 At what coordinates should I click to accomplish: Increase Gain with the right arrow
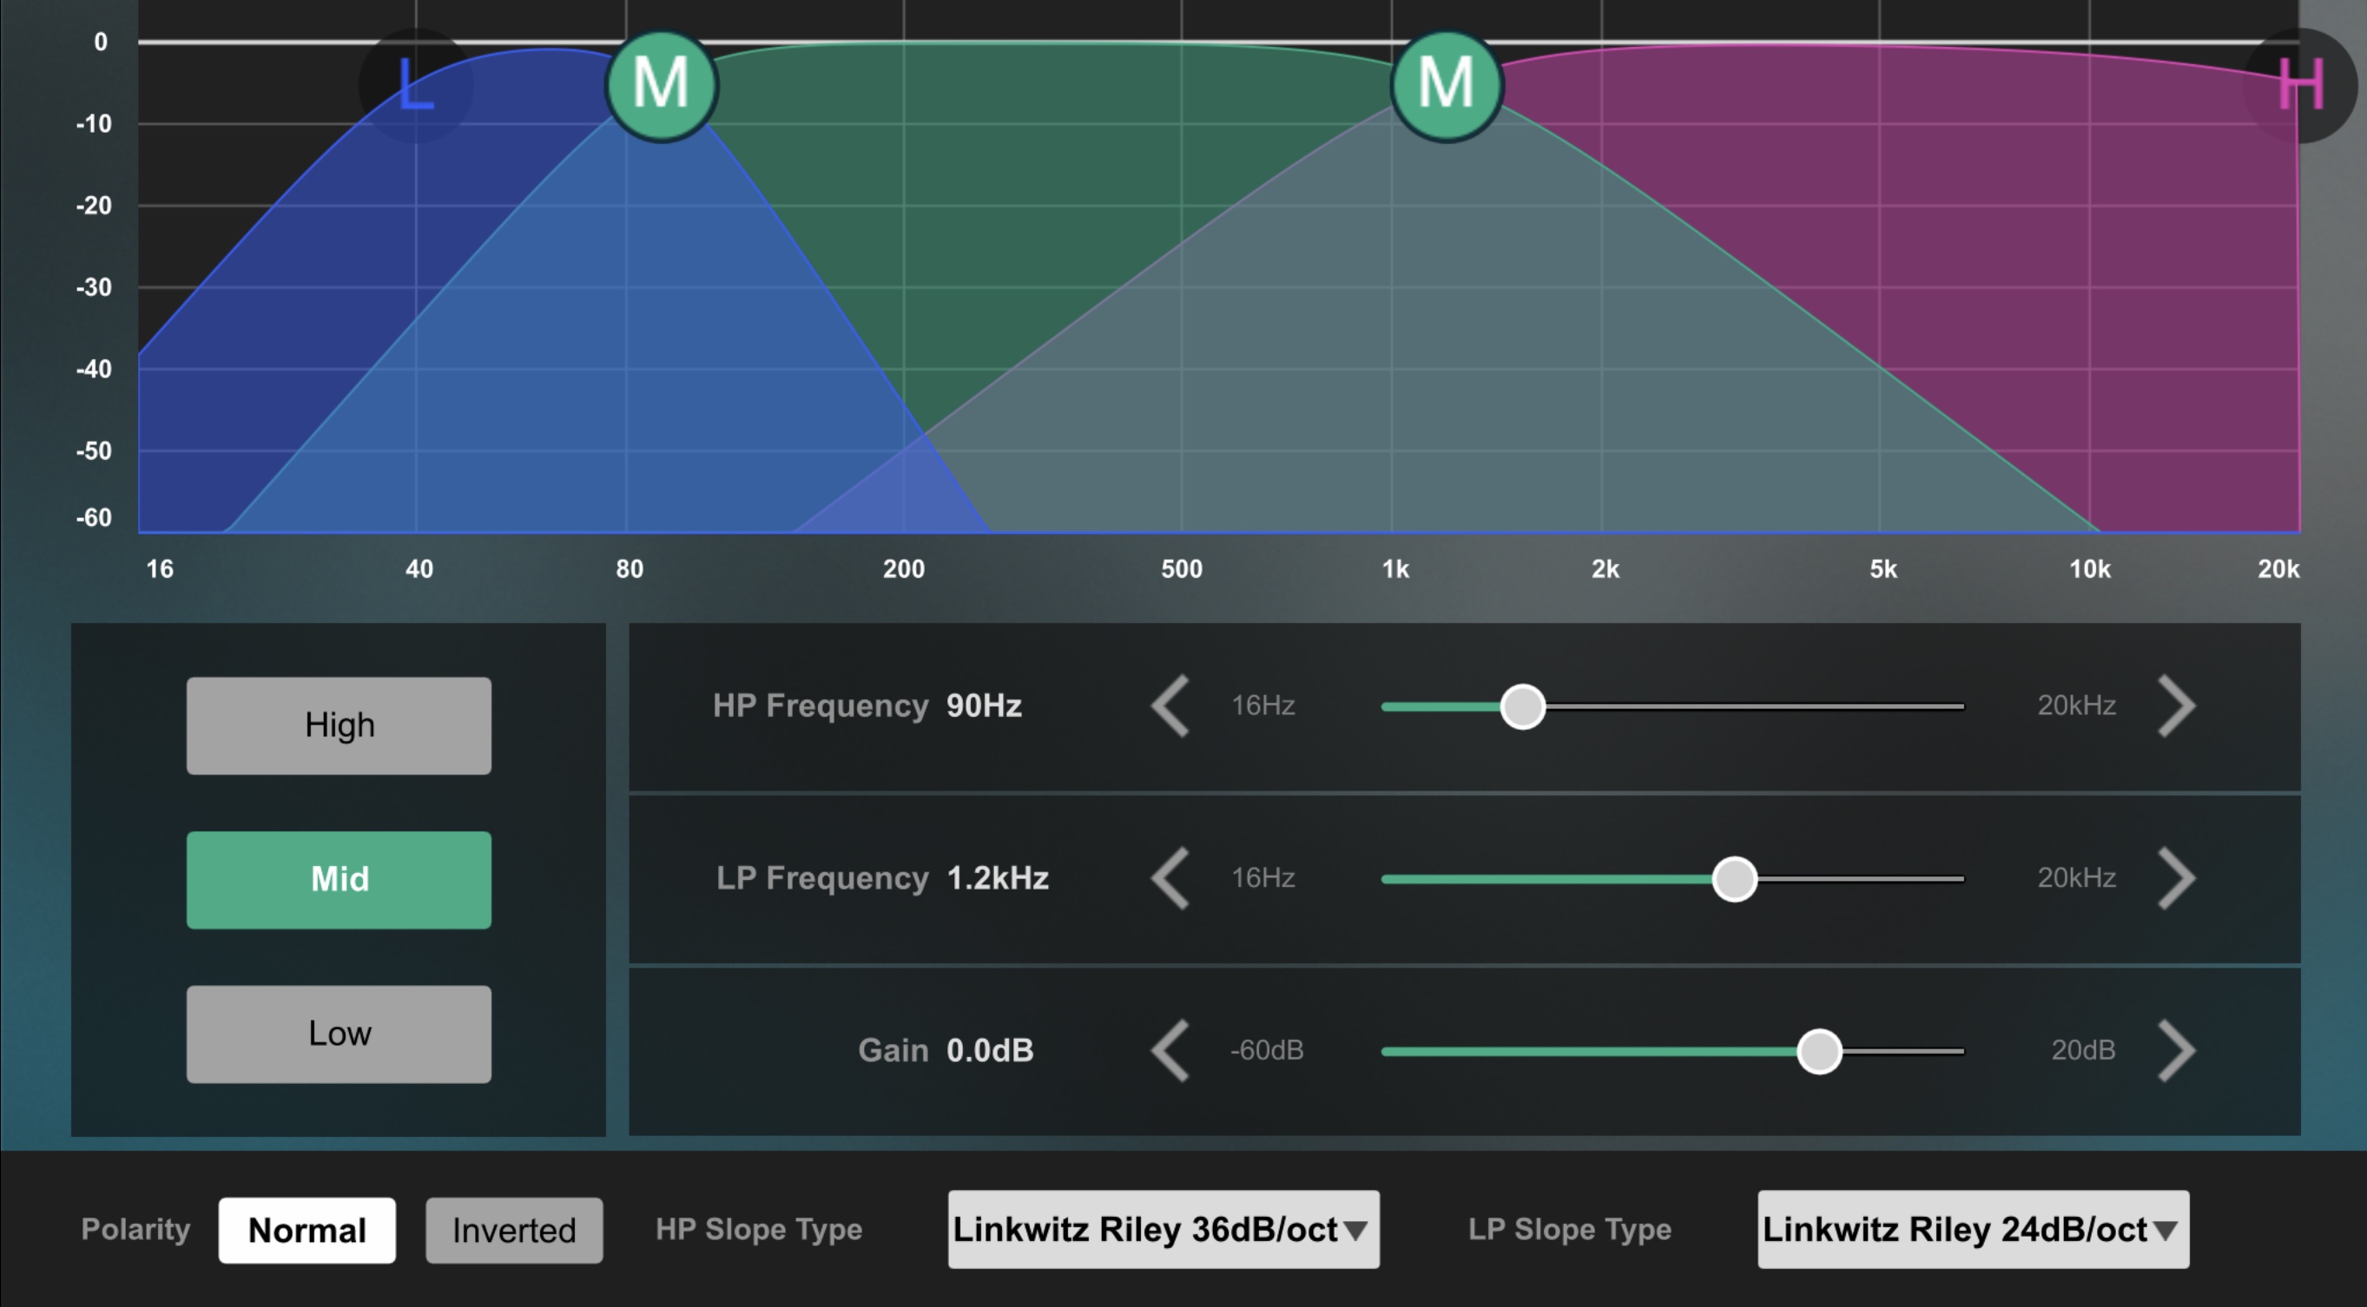click(x=2176, y=1050)
